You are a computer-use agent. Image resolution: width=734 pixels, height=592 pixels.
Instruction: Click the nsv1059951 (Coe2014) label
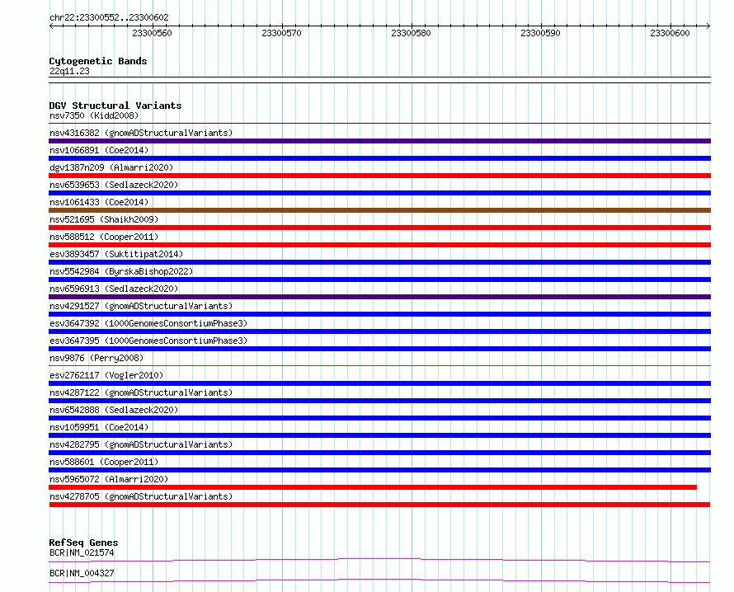pyautogui.click(x=99, y=427)
